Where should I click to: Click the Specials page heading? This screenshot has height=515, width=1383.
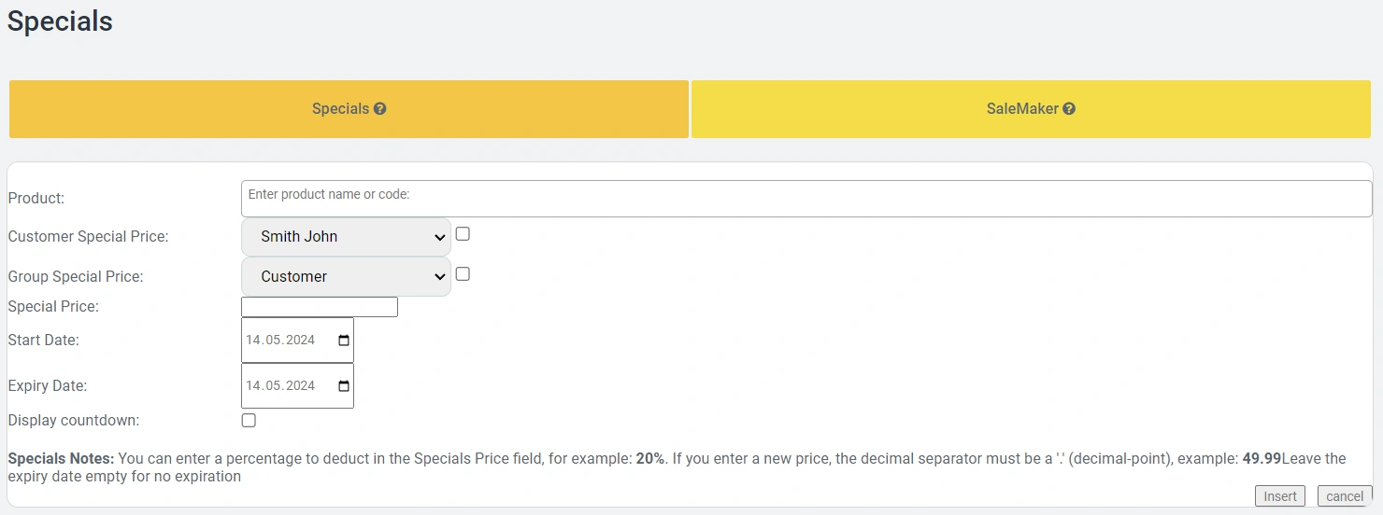60,21
